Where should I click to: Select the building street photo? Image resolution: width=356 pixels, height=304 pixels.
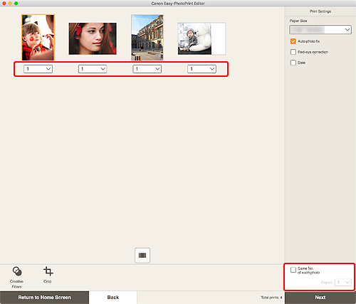click(x=147, y=38)
